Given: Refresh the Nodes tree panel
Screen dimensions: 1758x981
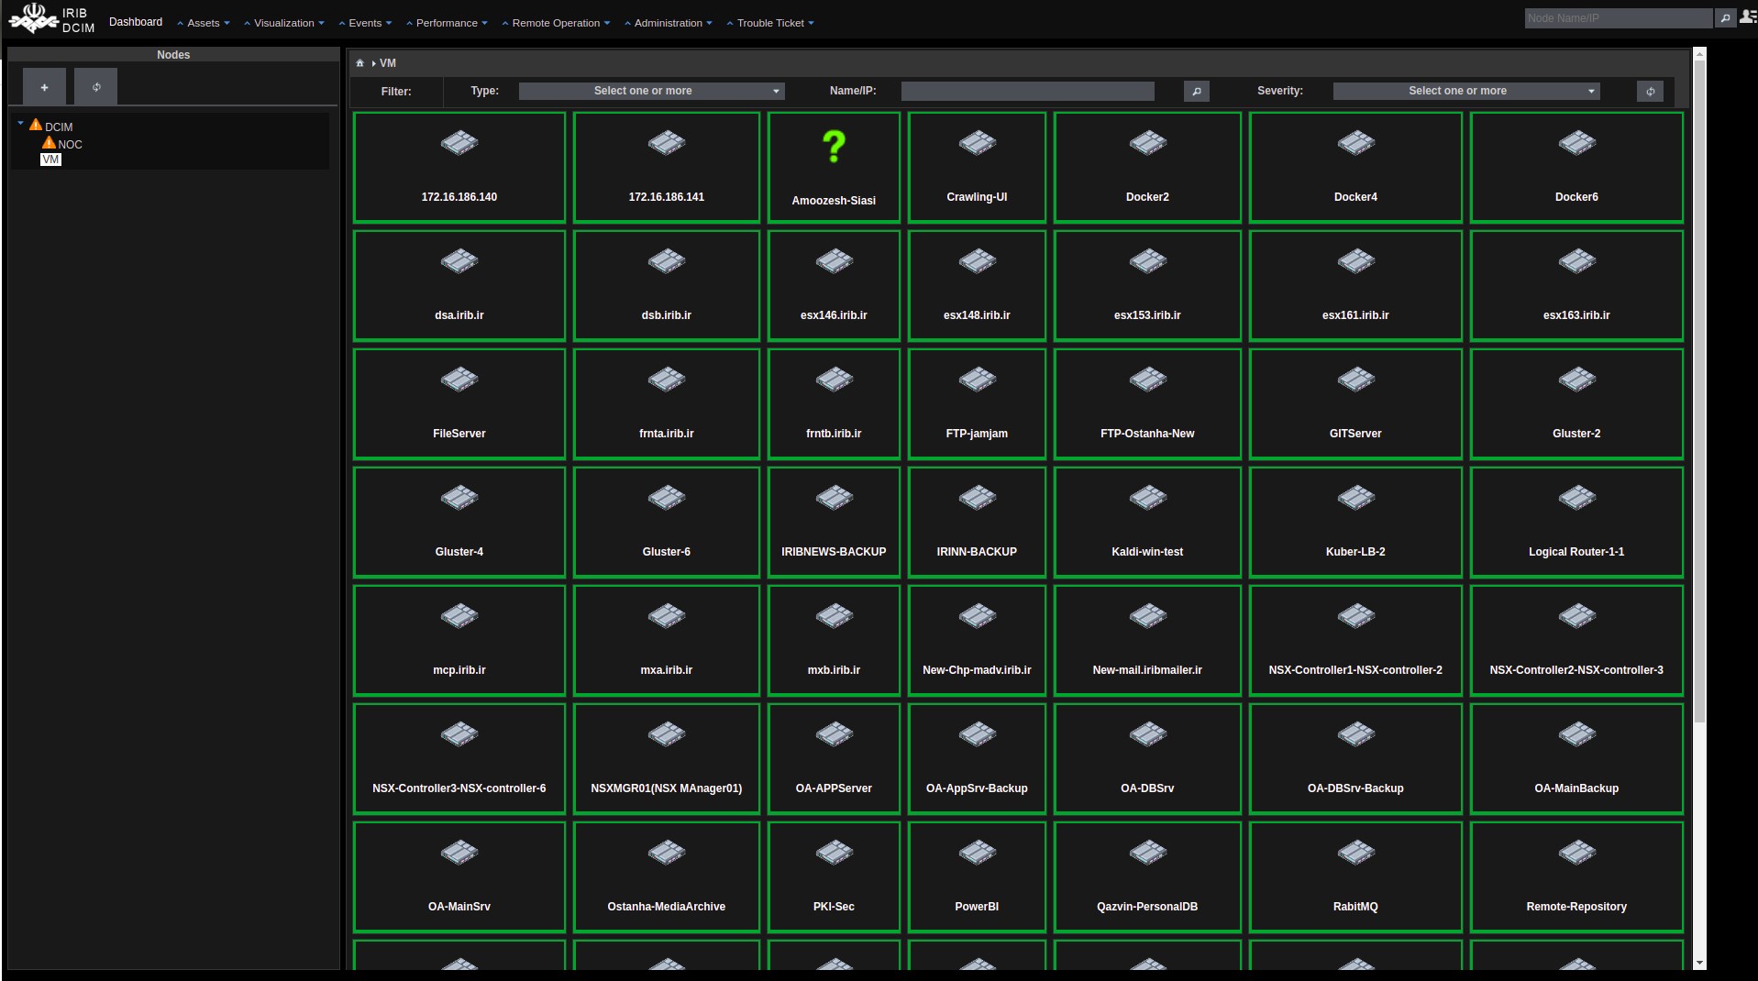Looking at the screenshot, I should coord(96,87).
